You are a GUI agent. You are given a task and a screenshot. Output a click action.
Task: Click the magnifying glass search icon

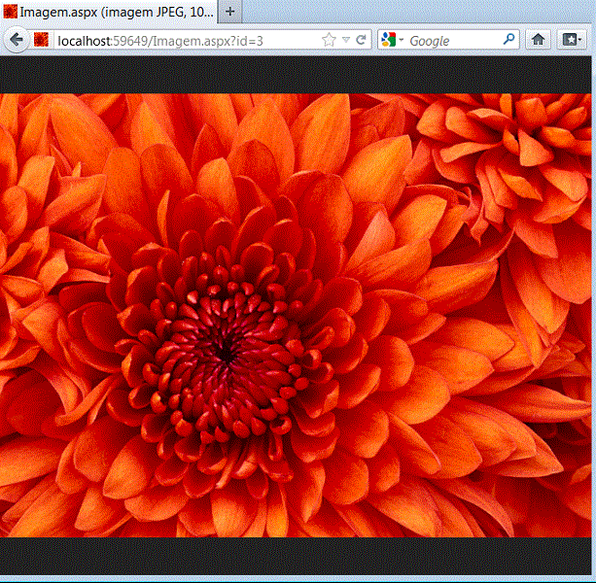point(508,39)
